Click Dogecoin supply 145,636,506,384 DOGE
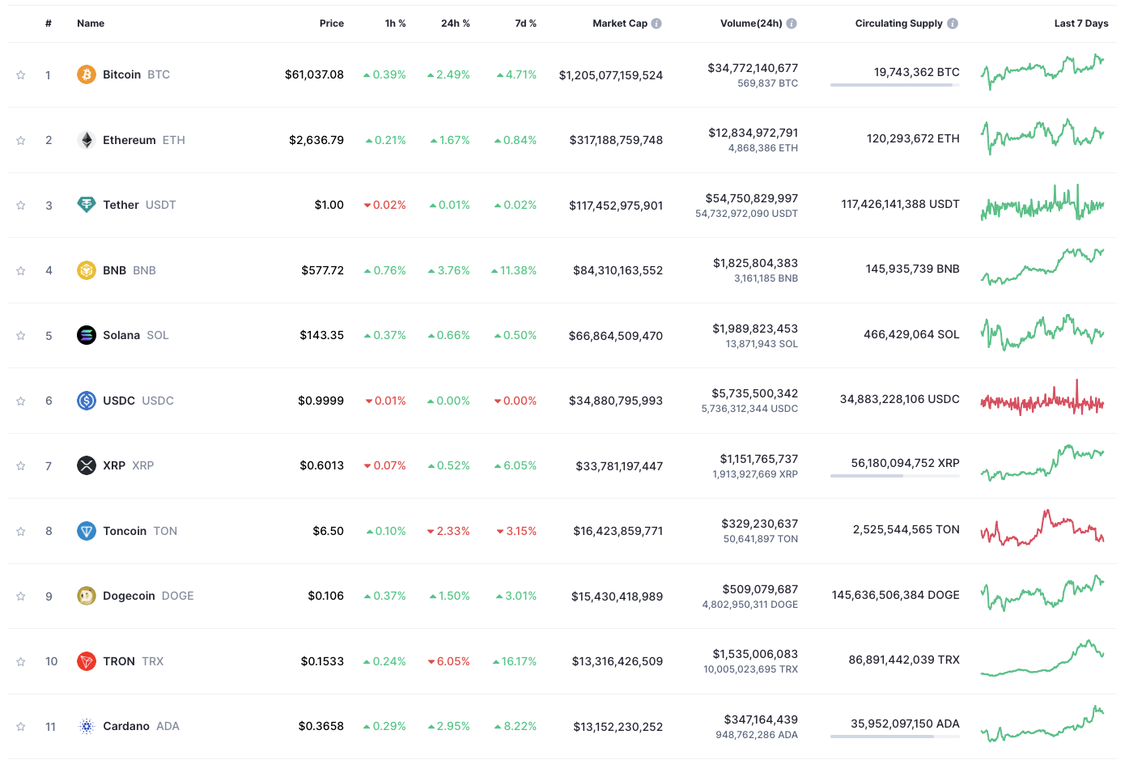The height and width of the screenshot is (760, 1146). (x=896, y=595)
